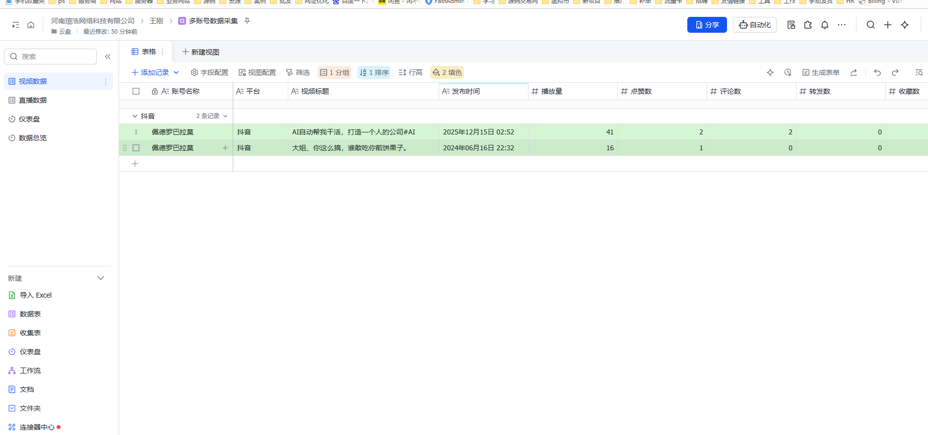Click the share arrow toolbar icon
Image resolution: width=928 pixels, height=435 pixels.
(854, 72)
